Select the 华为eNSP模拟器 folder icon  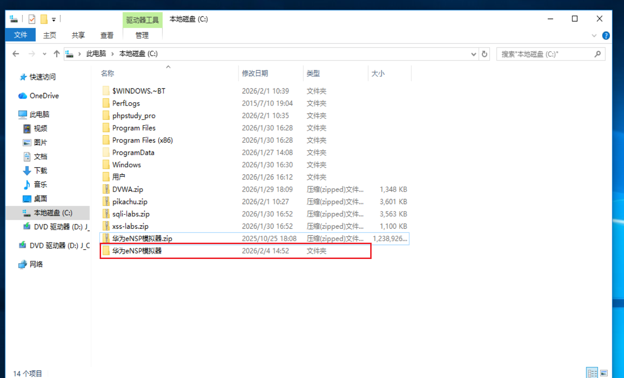(106, 251)
